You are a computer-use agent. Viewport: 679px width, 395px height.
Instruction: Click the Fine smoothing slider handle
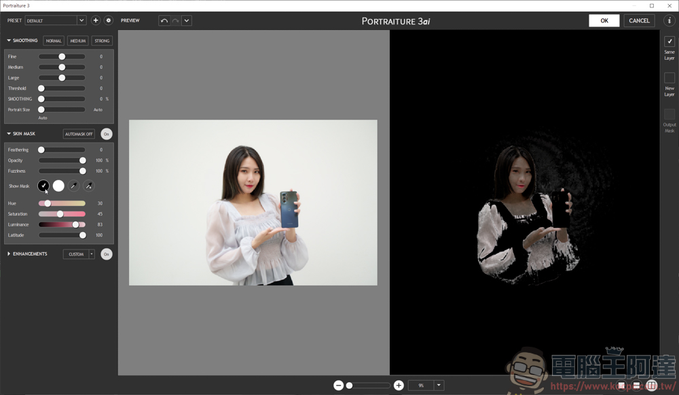pos(62,56)
